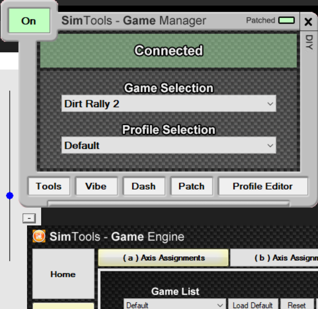This screenshot has width=318, height=309.
Task: Click the Game Manager bottom pull tab
Action: tap(168, 203)
